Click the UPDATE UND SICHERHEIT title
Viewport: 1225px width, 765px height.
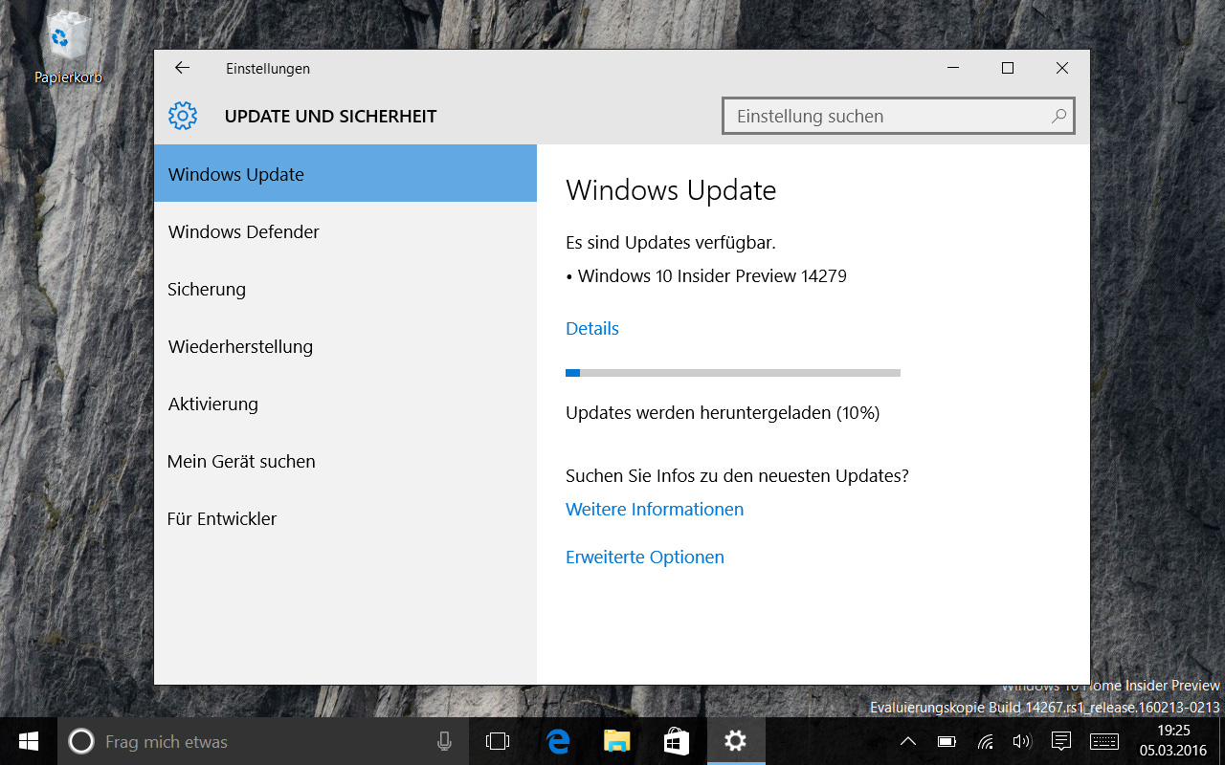[330, 117]
